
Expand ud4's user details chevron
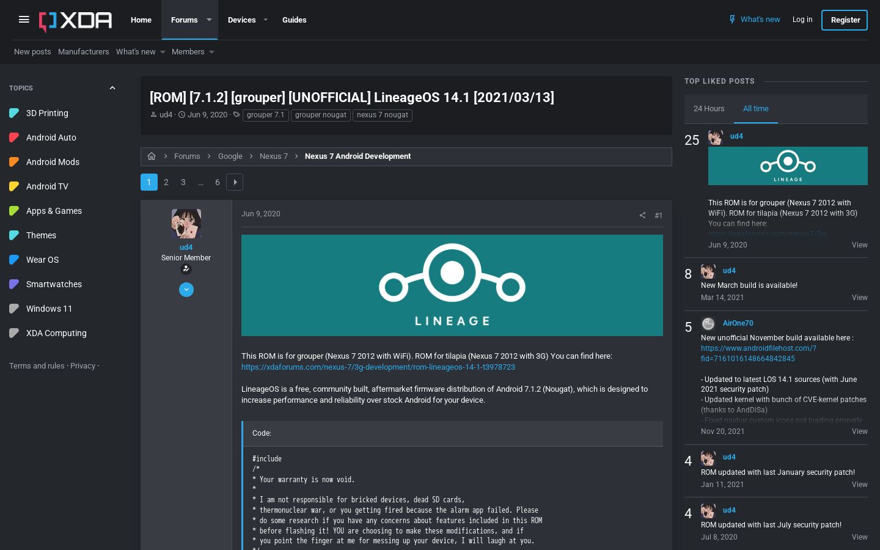pos(186,290)
